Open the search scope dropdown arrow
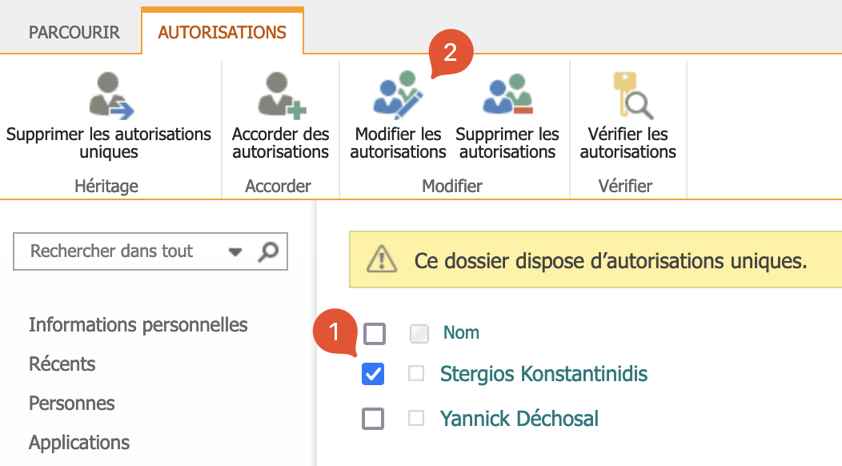Viewport: 842px width, 466px height. tap(235, 252)
